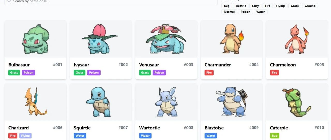Image resolution: width=331 pixels, height=140 pixels.
Task: Click the Squirtle sprite image
Action: 101,102
